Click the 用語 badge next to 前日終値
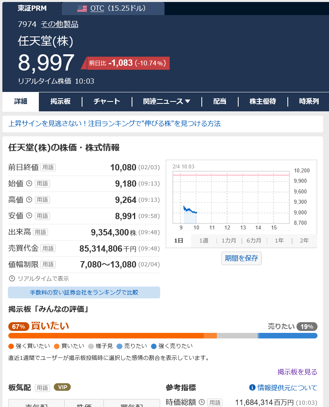The height and width of the screenshot is (407, 329). pyautogui.click(x=48, y=167)
